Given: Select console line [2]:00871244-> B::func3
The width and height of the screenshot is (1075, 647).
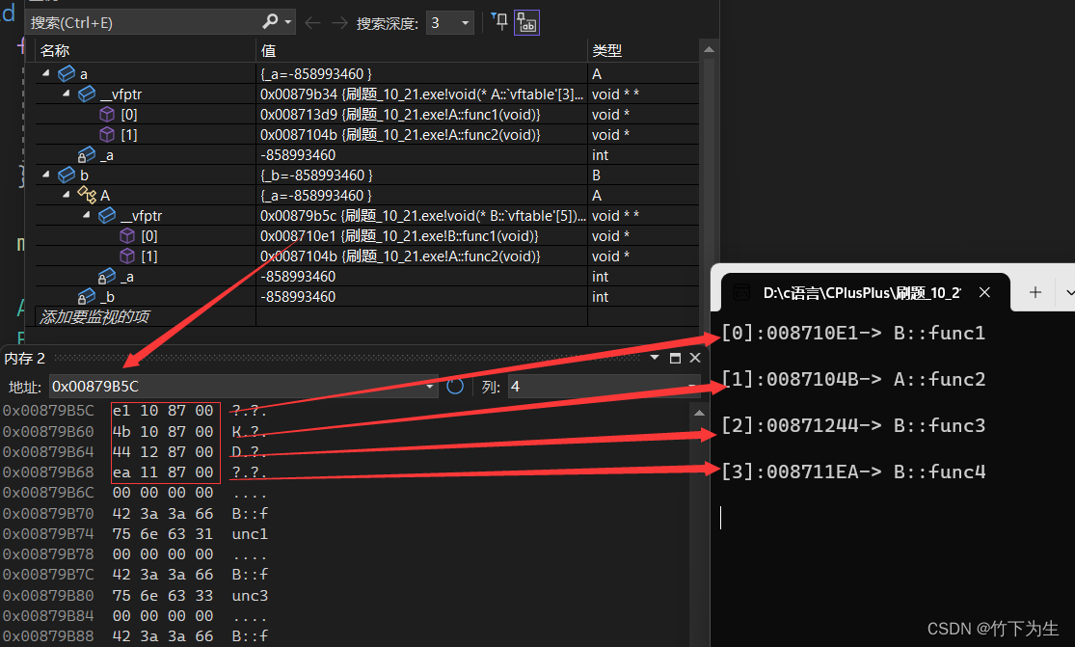Looking at the screenshot, I should 853,425.
